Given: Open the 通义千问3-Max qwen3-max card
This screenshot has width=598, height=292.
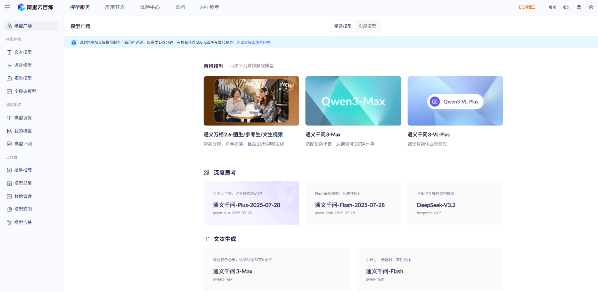Looking at the screenshot, I should (277, 269).
